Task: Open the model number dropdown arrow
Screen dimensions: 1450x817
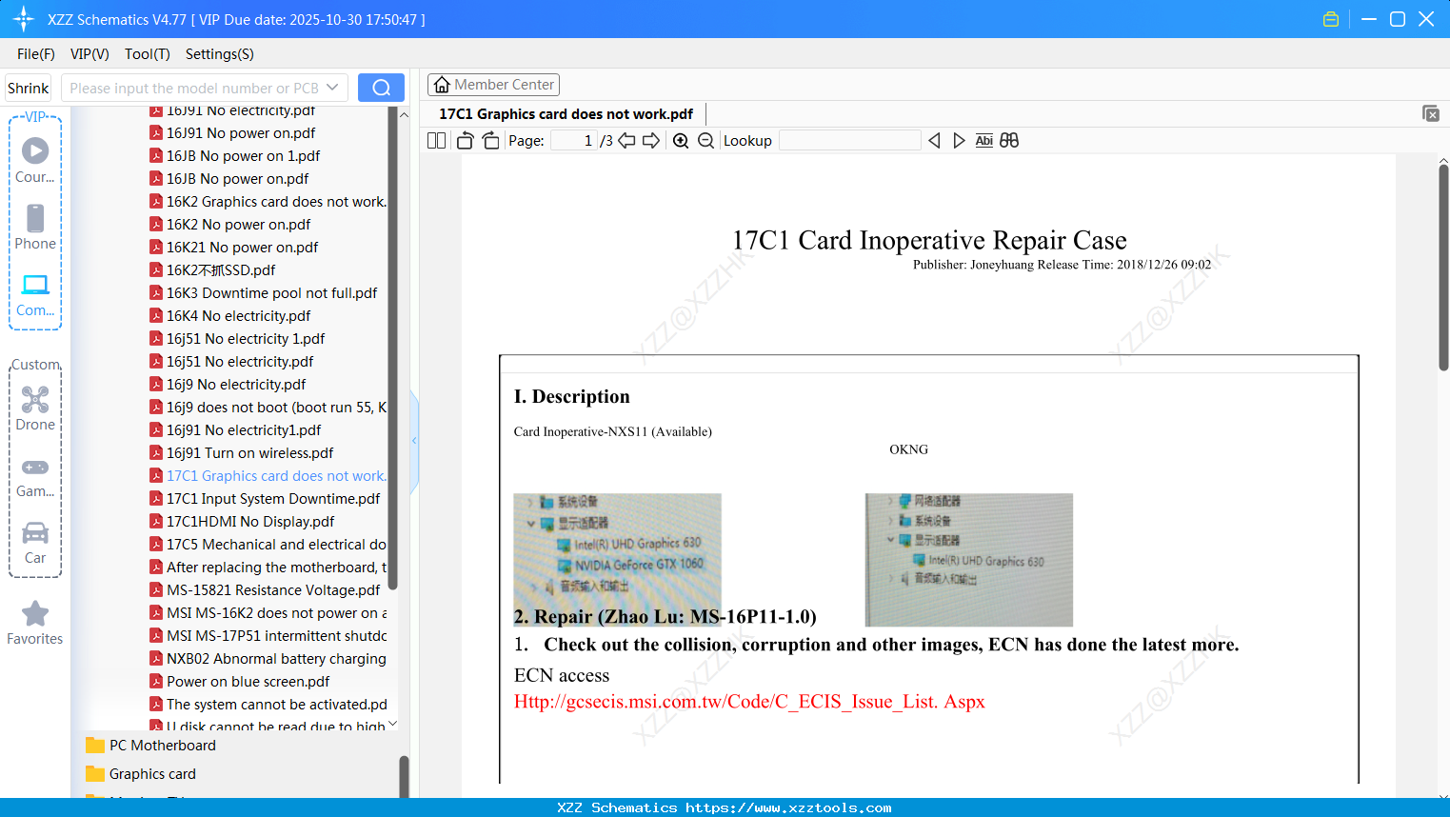Action: click(332, 88)
